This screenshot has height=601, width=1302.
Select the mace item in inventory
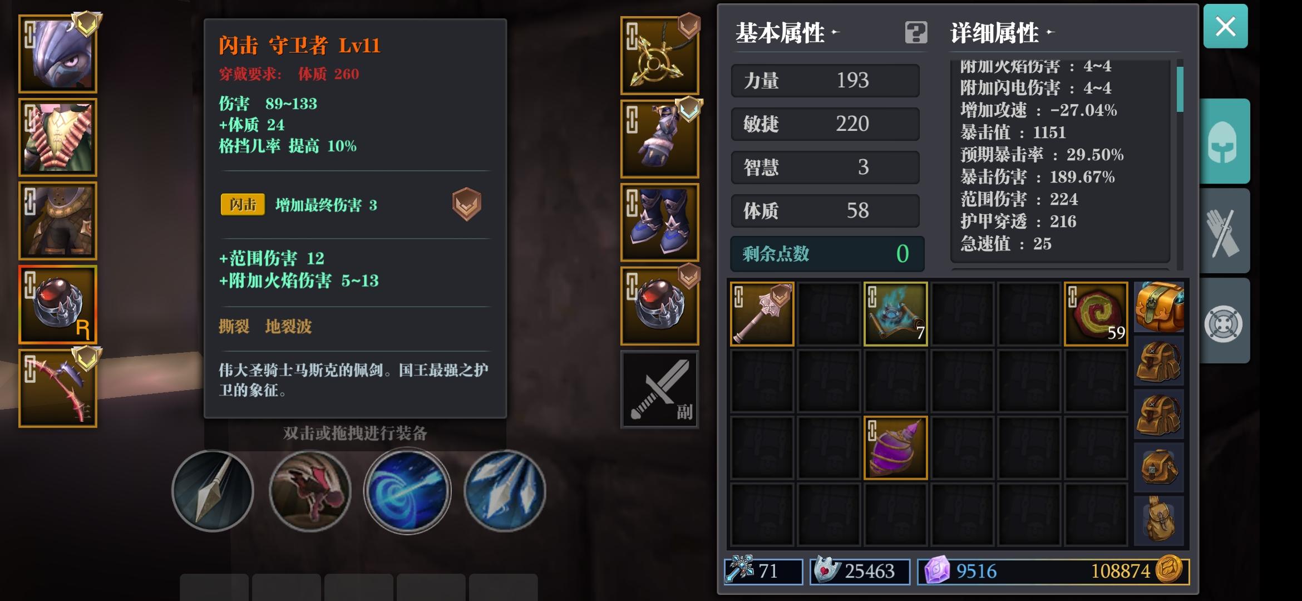pyautogui.click(x=762, y=314)
